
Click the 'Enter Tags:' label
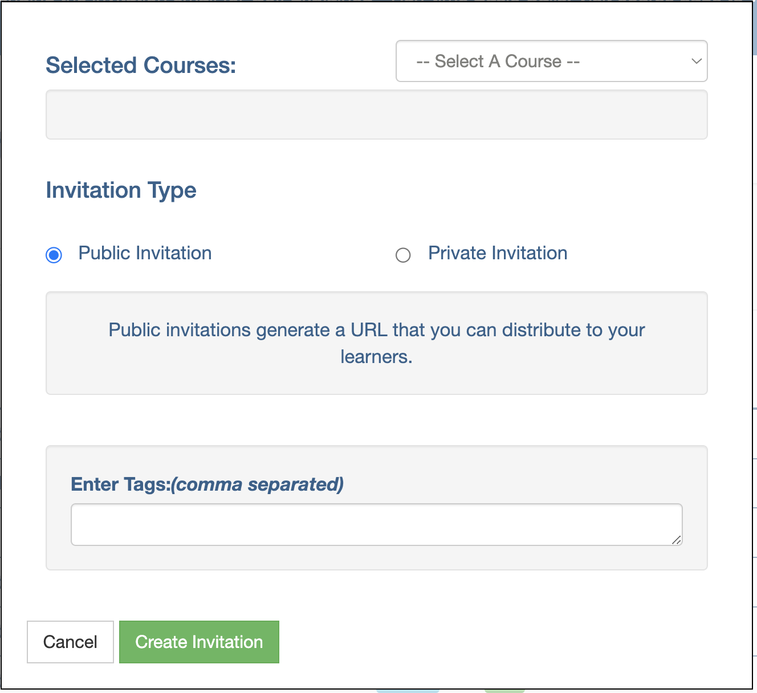[x=121, y=484]
